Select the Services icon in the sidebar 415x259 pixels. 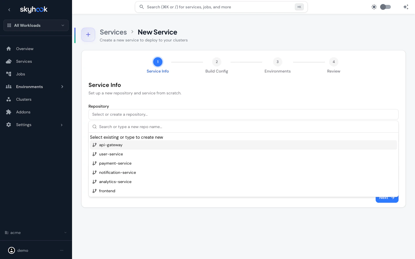click(9, 61)
